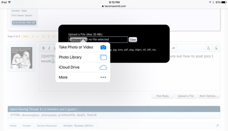228x131 pixels.
Task: Open More Options... button
Action: pos(209,96)
